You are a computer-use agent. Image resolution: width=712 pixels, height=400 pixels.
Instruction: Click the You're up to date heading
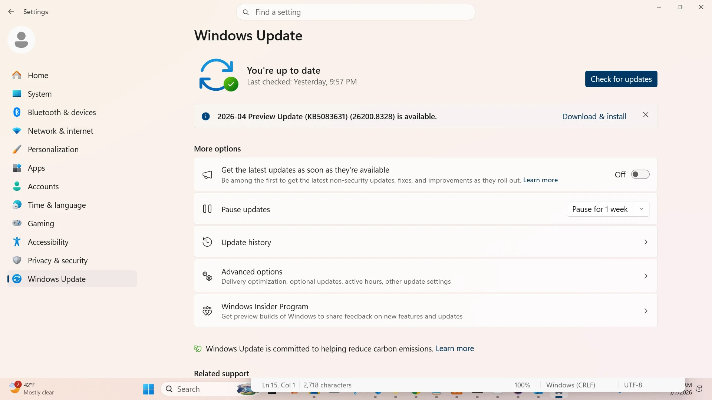284,70
